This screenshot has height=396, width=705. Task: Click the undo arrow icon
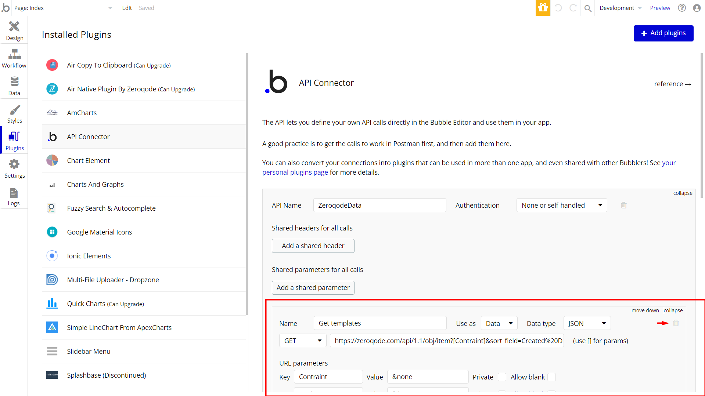pos(558,8)
